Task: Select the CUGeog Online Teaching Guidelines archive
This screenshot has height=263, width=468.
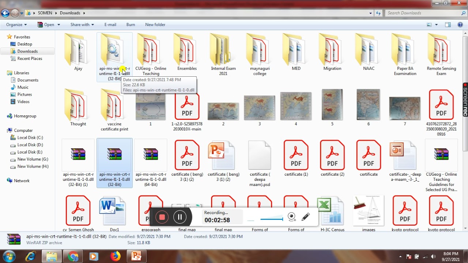Action: pyautogui.click(x=441, y=165)
